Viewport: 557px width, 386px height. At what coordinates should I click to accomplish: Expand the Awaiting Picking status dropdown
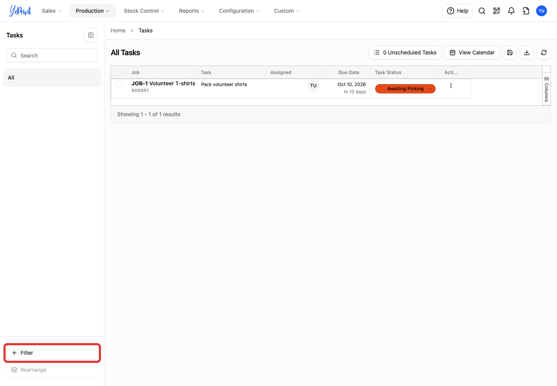pyautogui.click(x=405, y=89)
